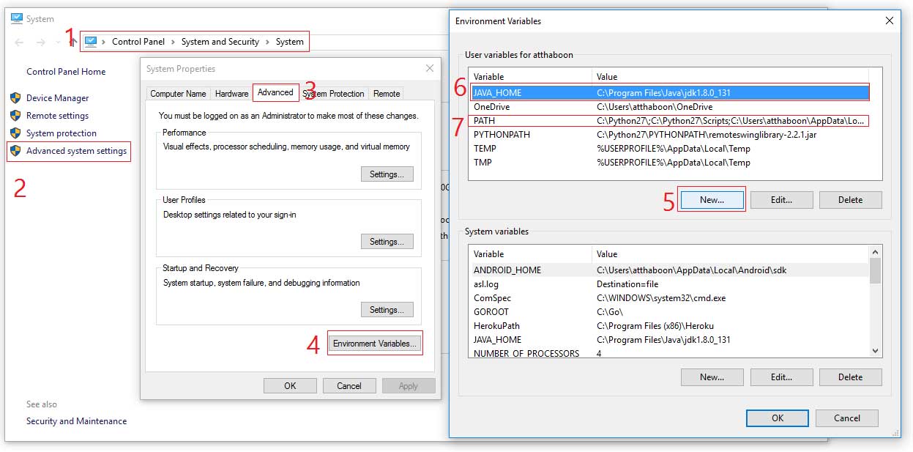Viewport: 913px width, 452px height.
Task: Select Control Panel in the breadcrumb
Action: click(x=138, y=42)
